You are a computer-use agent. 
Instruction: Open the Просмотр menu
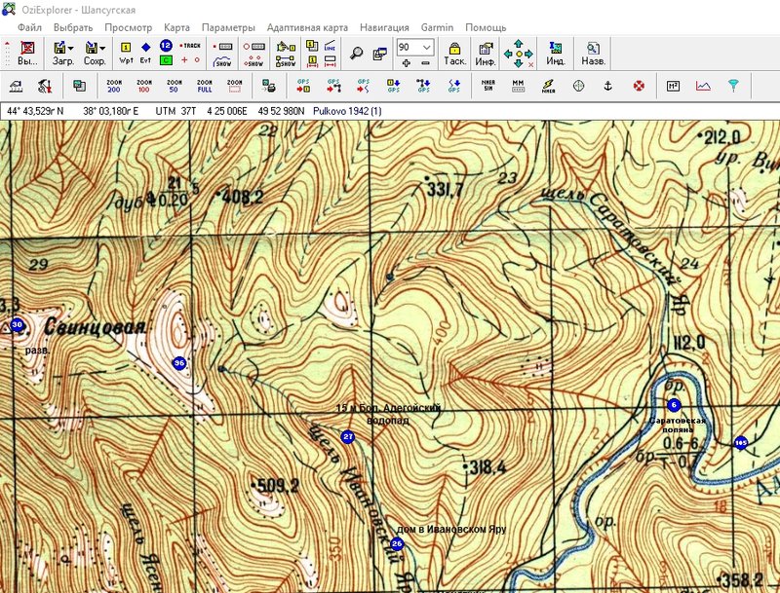[x=129, y=27]
